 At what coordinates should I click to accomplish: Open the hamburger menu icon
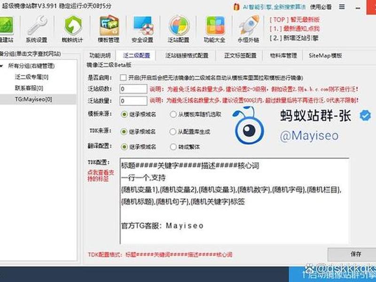coord(342,7)
